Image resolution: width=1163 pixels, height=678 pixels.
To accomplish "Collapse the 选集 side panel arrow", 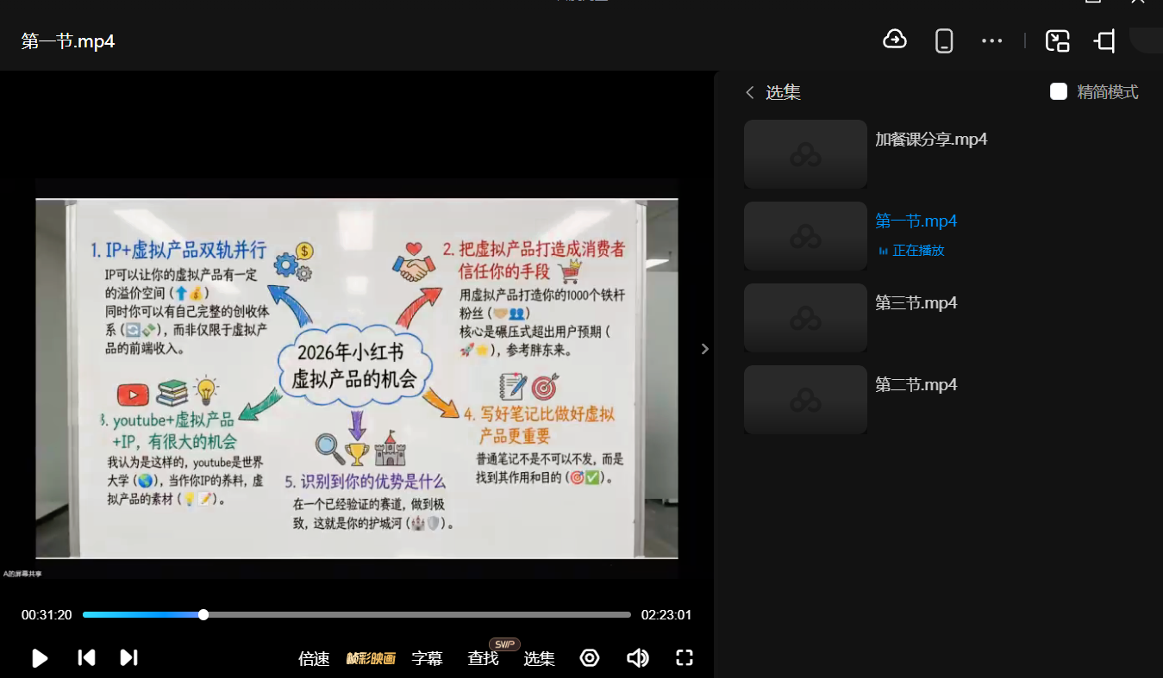I will 704,349.
